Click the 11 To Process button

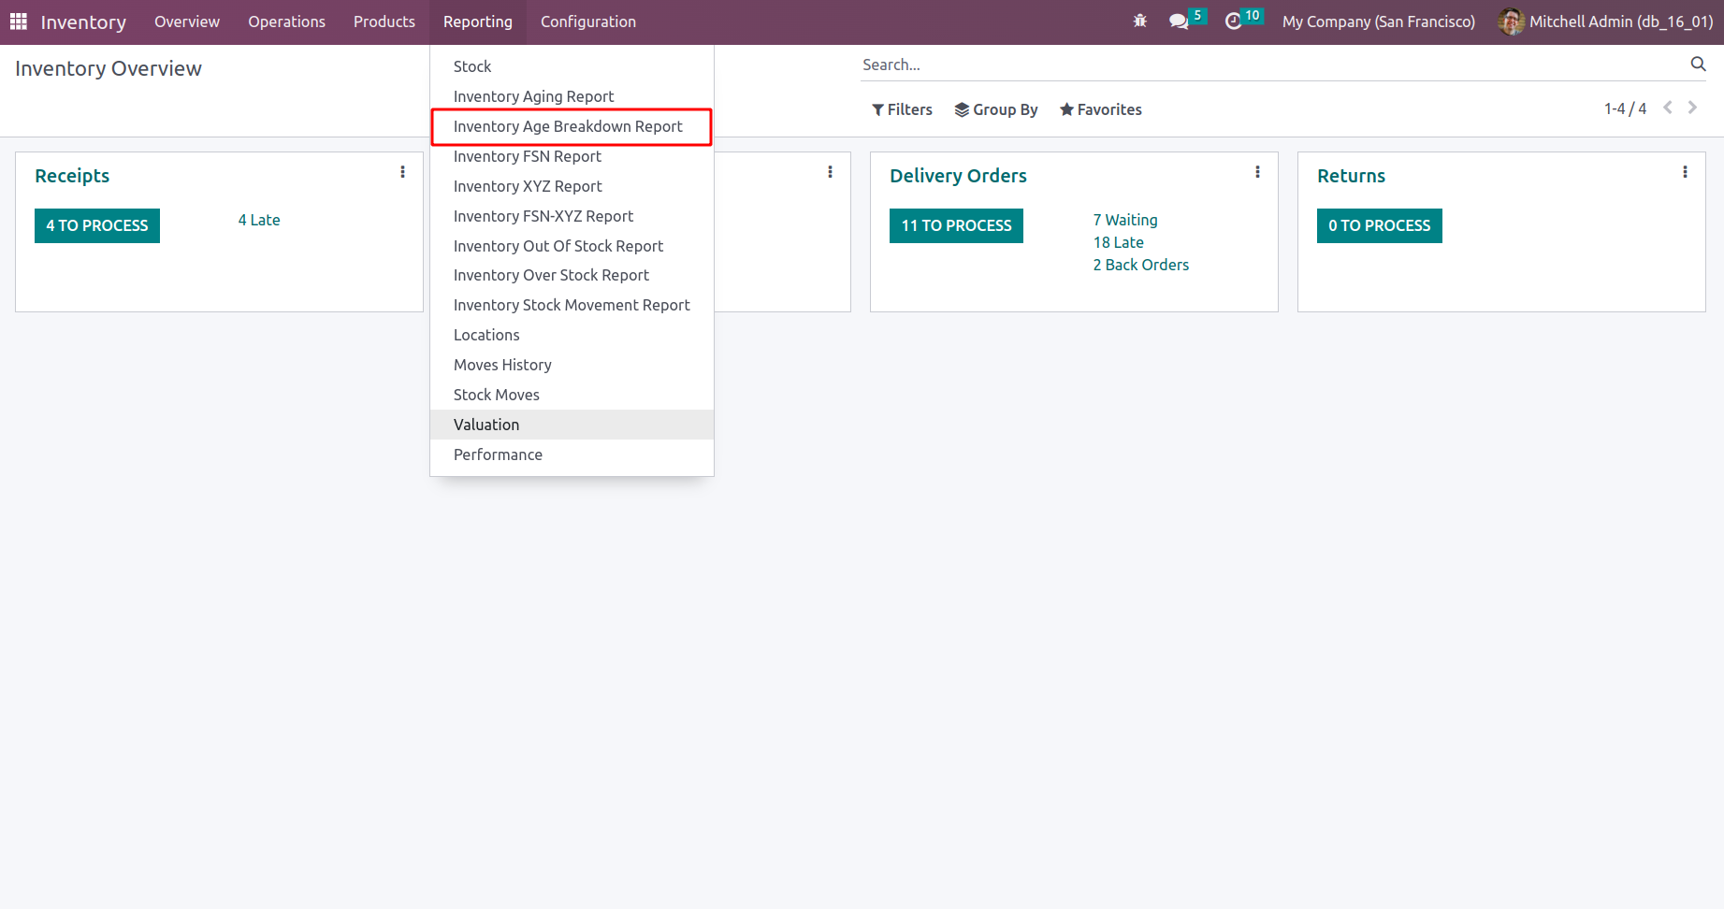[956, 225]
